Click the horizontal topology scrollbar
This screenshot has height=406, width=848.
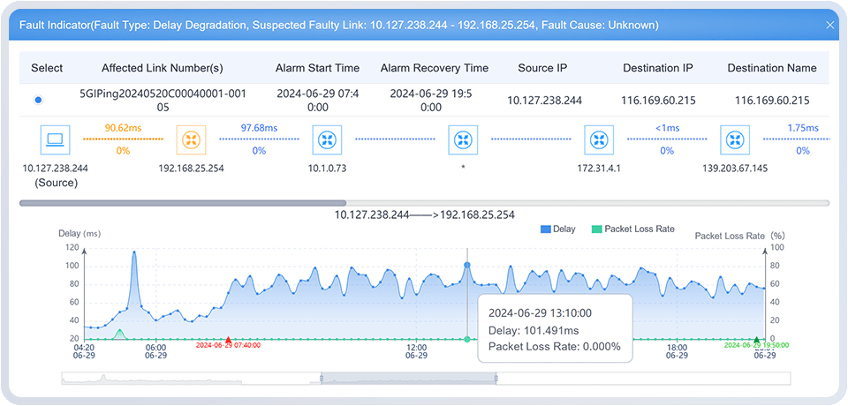[x=183, y=203]
